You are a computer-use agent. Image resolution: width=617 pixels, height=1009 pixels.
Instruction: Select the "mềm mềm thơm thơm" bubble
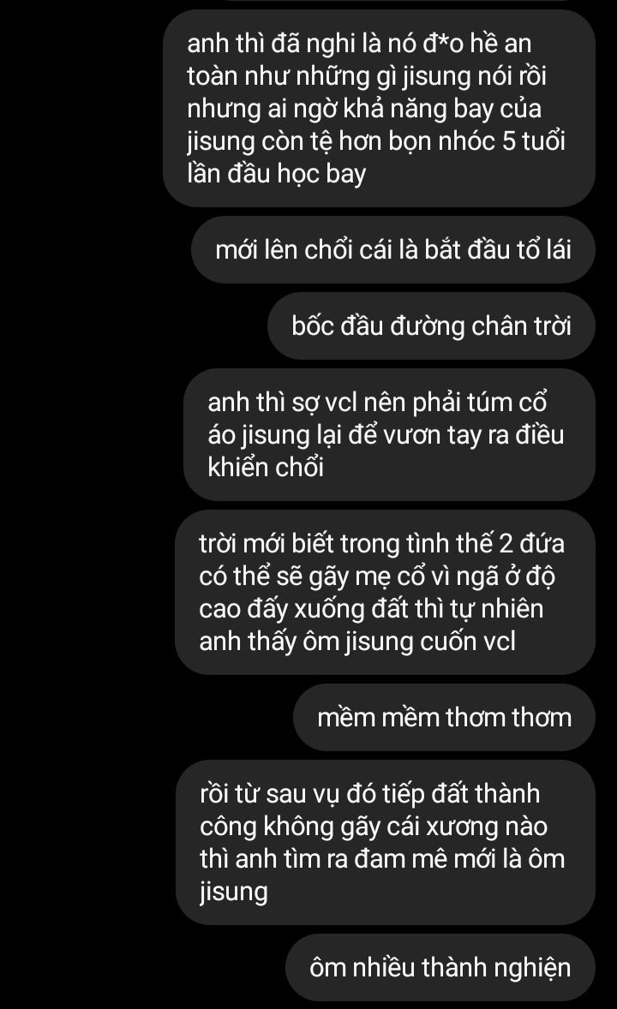coord(444,717)
